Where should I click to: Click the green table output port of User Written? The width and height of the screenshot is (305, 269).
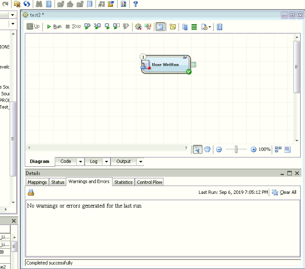[x=193, y=64]
